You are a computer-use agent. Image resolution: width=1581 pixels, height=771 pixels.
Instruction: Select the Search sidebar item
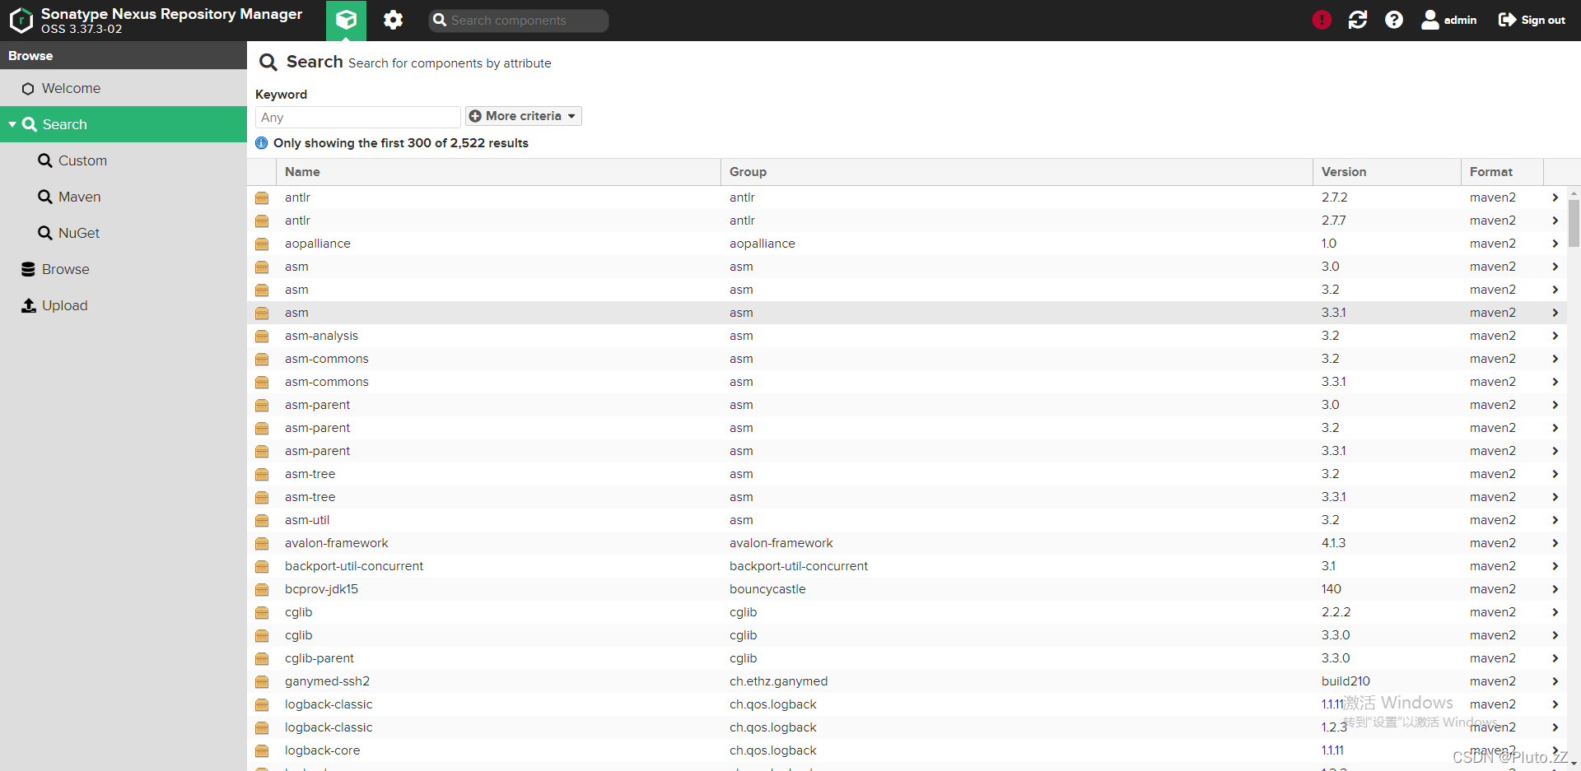pos(124,124)
